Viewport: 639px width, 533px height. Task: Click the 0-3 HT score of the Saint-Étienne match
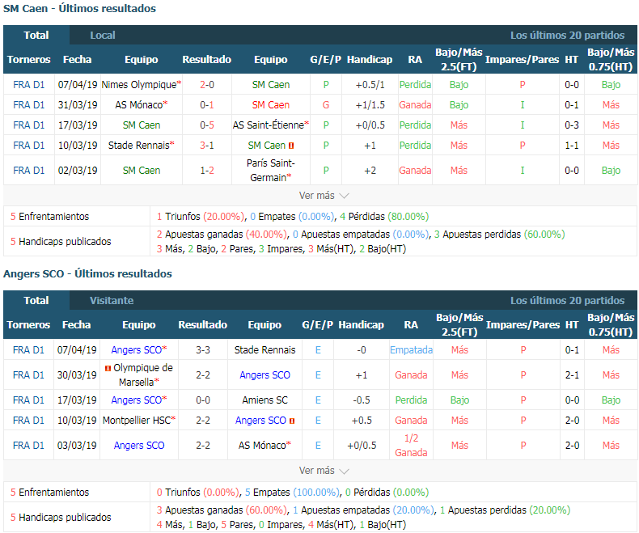tap(572, 125)
